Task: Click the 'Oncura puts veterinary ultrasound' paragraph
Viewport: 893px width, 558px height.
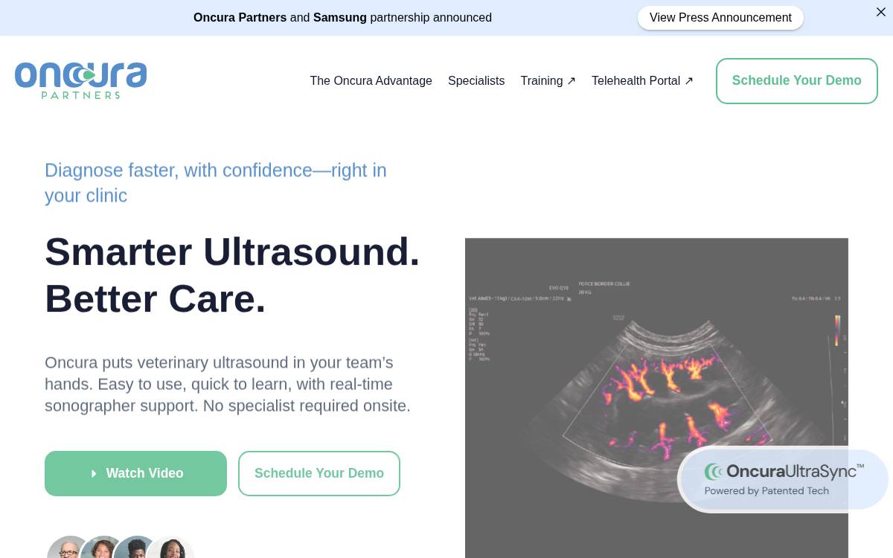Action: [228, 384]
